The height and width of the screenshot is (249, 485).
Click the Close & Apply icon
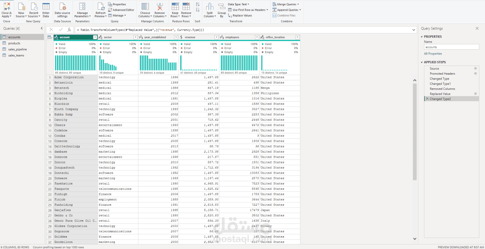click(x=6, y=6)
